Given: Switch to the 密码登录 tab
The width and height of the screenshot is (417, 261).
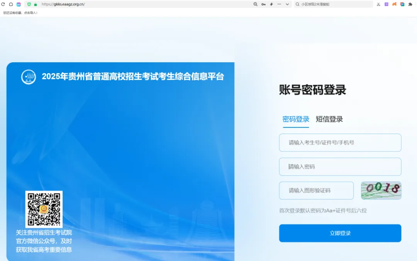Looking at the screenshot, I should click(296, 119).
